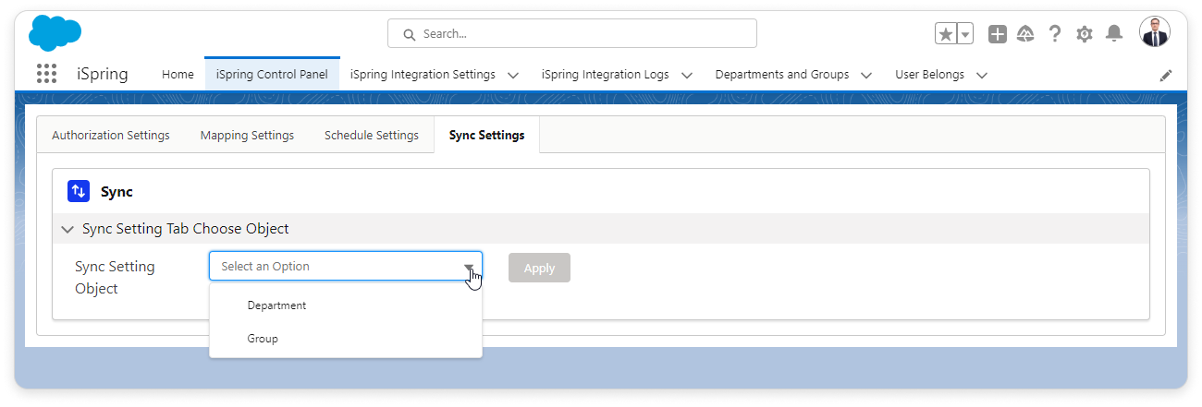Viewport: 1202px width, 407px height.
Task: Open the Notifications bell
Action: coord(1114,34)
